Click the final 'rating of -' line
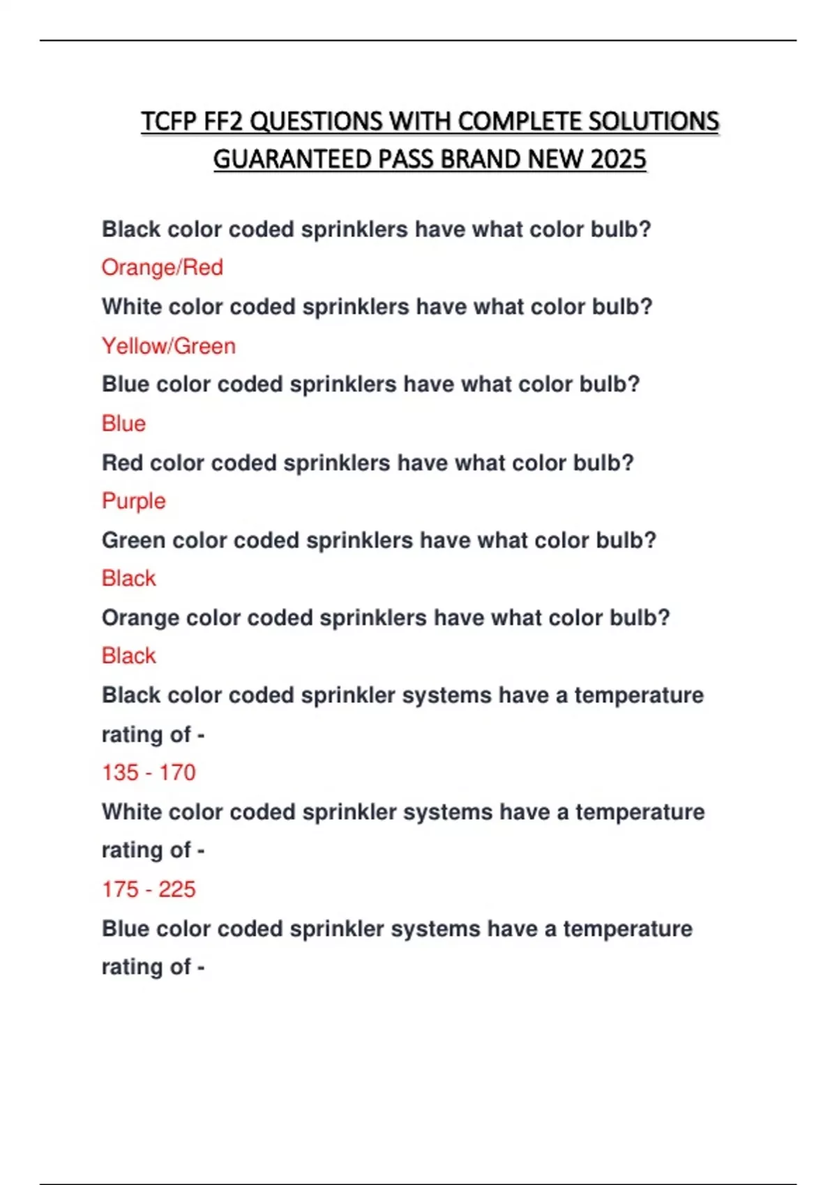Image resolution: width=837 pixels, height=1185 pixels. pos(153,968)
